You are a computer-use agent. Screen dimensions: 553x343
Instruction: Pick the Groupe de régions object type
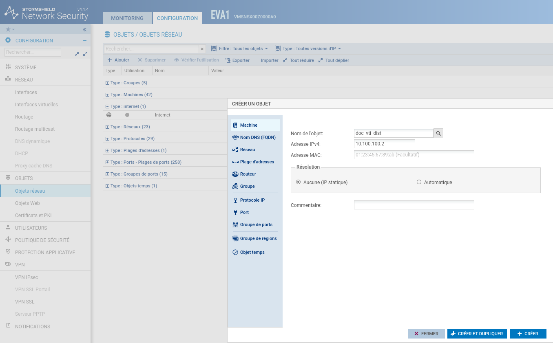pyautogui.click(x=258, y=238)
